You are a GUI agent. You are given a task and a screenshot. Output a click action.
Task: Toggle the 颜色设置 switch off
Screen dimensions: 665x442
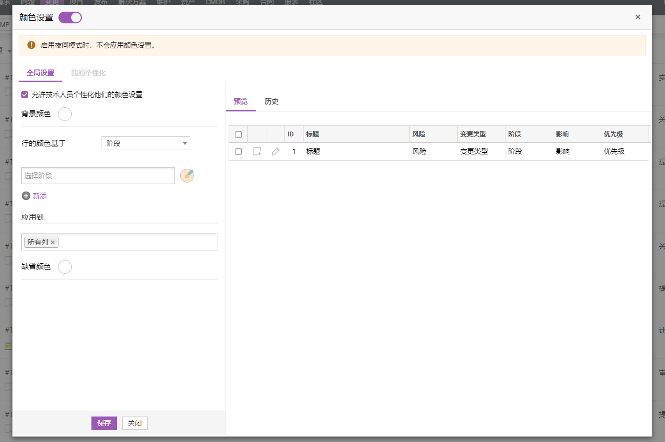70,18
